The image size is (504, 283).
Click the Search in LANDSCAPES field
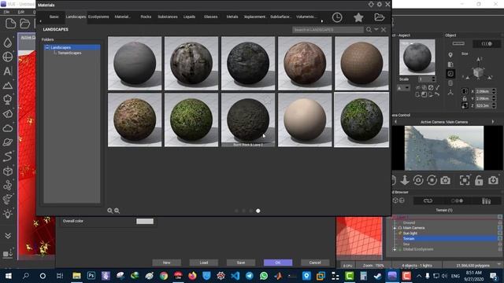[328, 30]
